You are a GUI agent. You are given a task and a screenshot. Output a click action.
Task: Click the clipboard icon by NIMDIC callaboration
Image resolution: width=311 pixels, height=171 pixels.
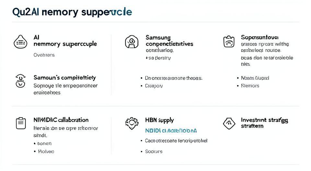21,123
